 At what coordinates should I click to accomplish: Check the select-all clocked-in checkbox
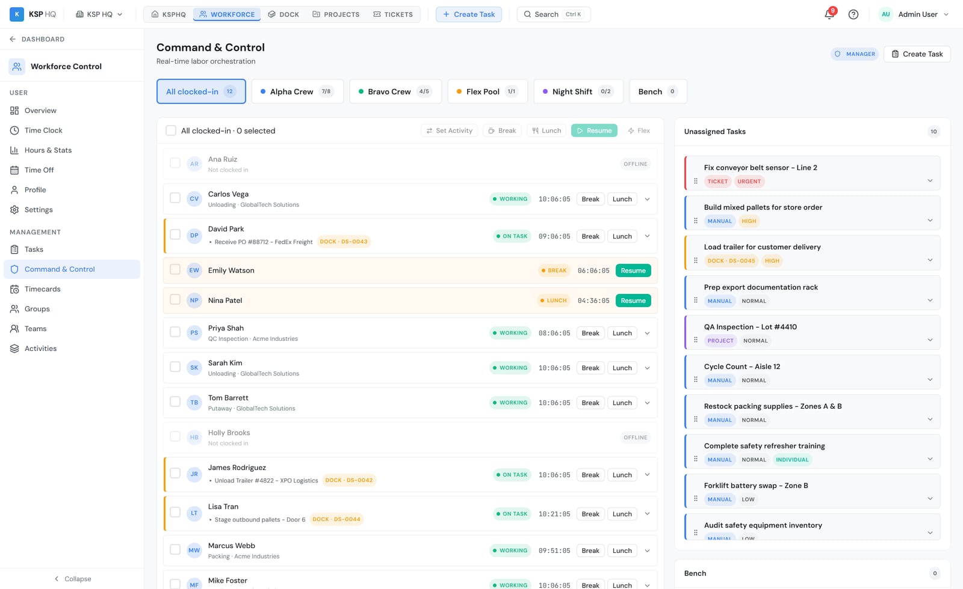171,130
